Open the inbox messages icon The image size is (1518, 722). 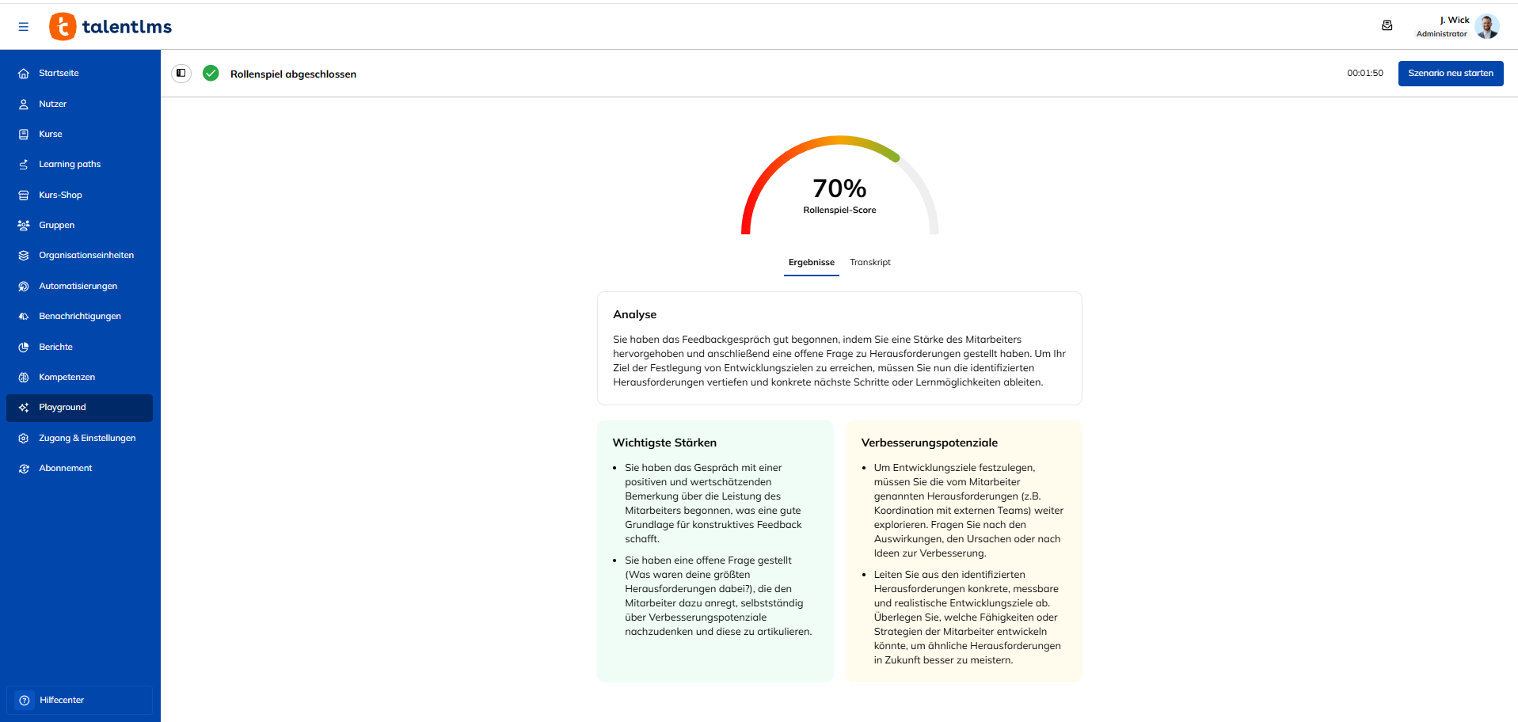point(1387,25)
